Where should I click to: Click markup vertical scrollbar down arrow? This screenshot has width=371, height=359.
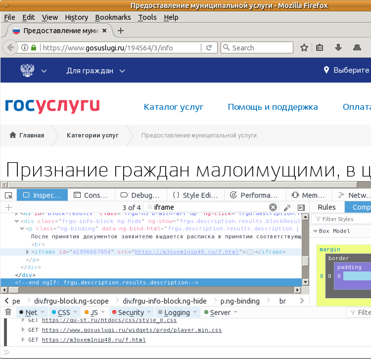tap(306, 282)
